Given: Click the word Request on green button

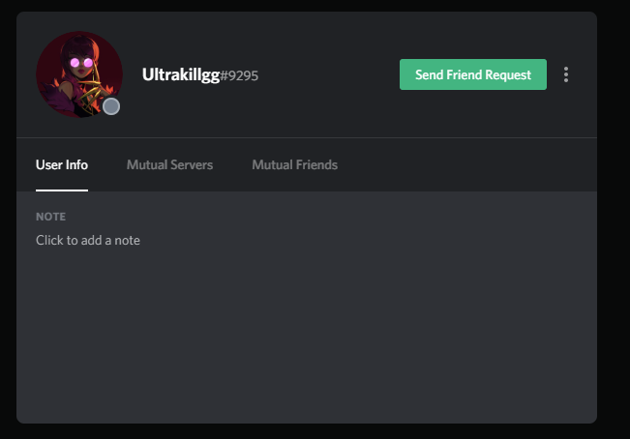Looking at the screenshot, I should click(508, 75).
